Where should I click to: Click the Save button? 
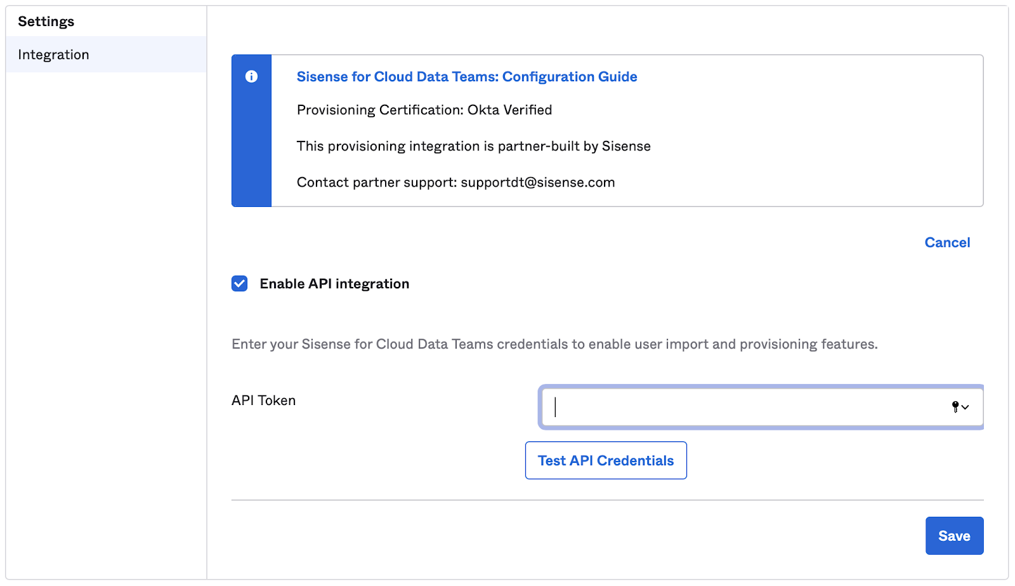954,536
